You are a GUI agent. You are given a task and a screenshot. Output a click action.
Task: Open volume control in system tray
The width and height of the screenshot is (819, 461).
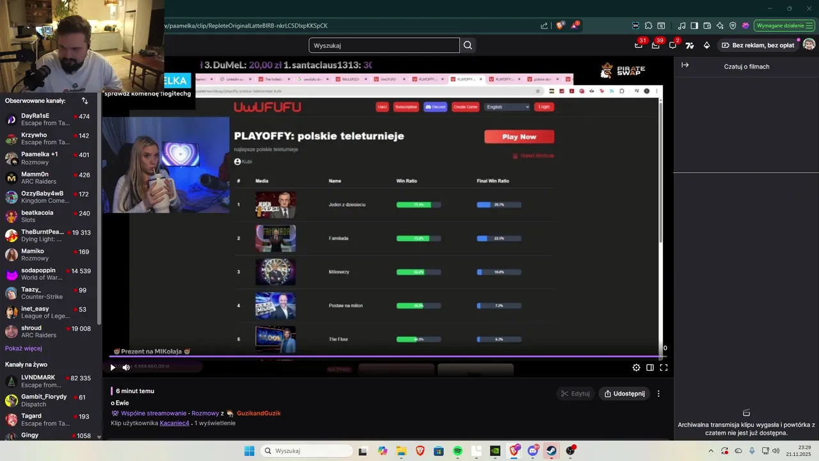tap(776, 451)
